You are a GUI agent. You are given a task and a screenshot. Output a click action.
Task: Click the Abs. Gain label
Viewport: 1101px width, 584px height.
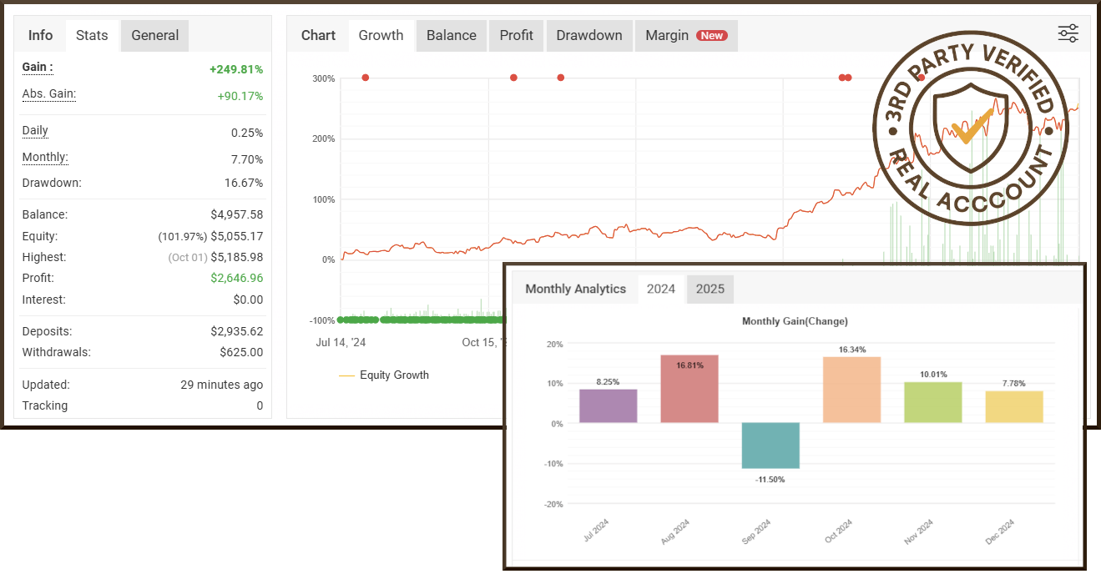[x=48, y=94]
